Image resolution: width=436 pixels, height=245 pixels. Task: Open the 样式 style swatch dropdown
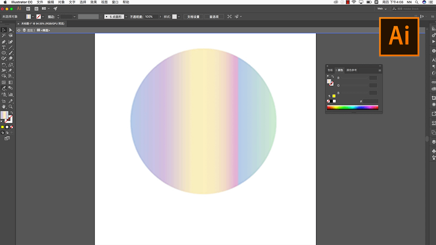[179, 17]
